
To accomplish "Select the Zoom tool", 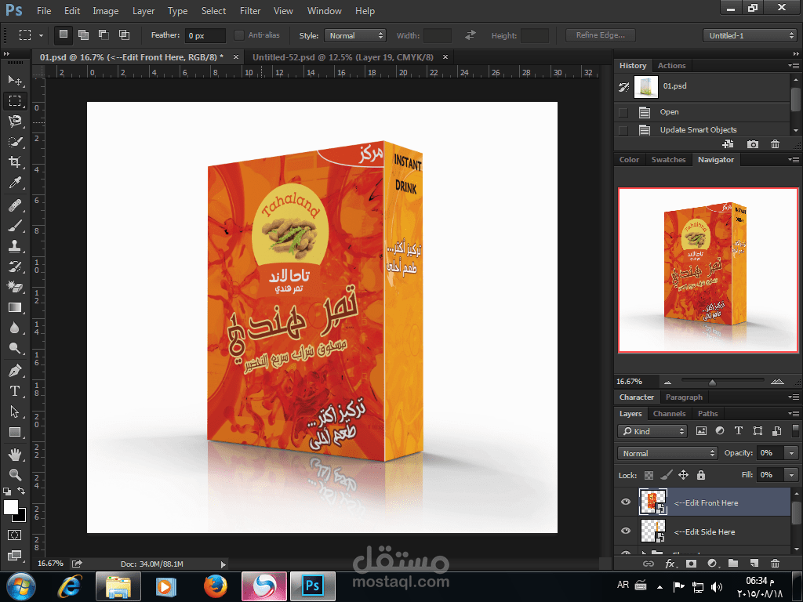I will click(x=14, y=474).
